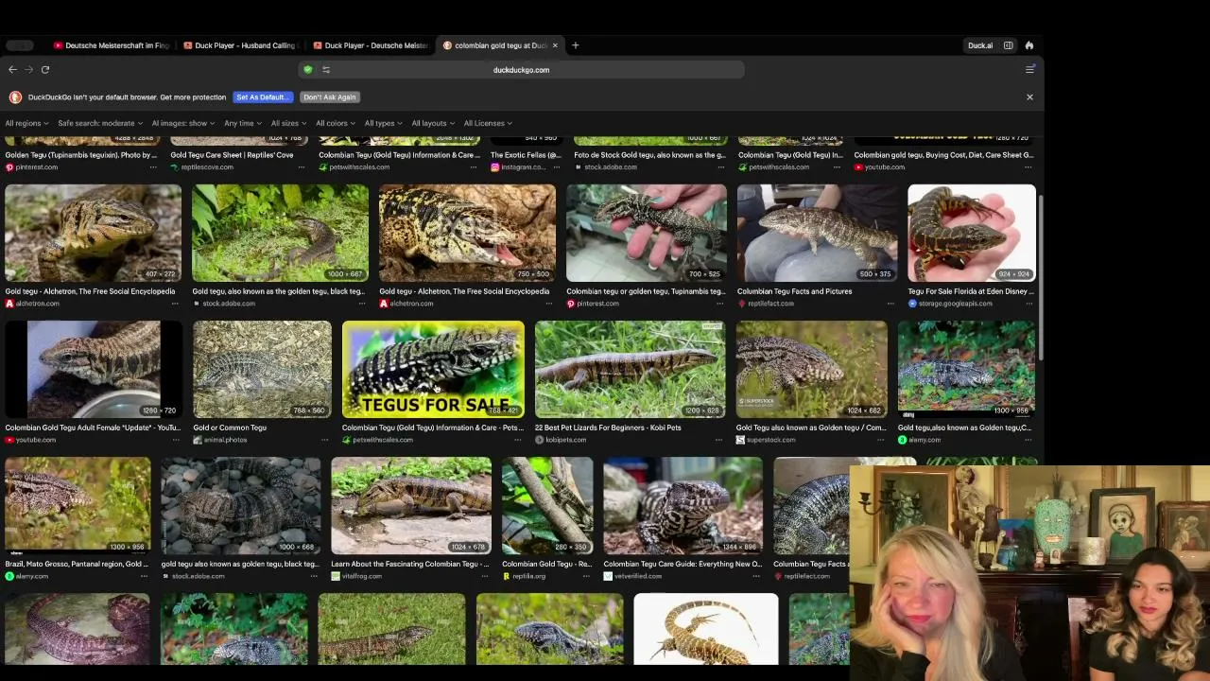
Task: Open options for 'Columbian Tegu Facts and Pictures' result
Action: (890, 304)
